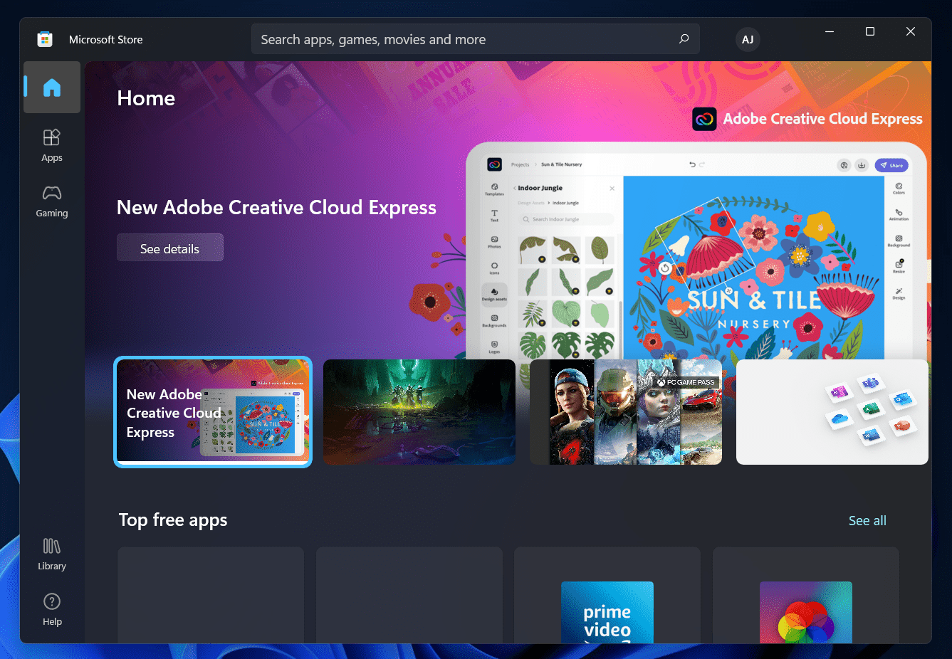Click the Microsoft Store logo icon
Viewport: 952px width, 659px height.
tap(45, 39)
